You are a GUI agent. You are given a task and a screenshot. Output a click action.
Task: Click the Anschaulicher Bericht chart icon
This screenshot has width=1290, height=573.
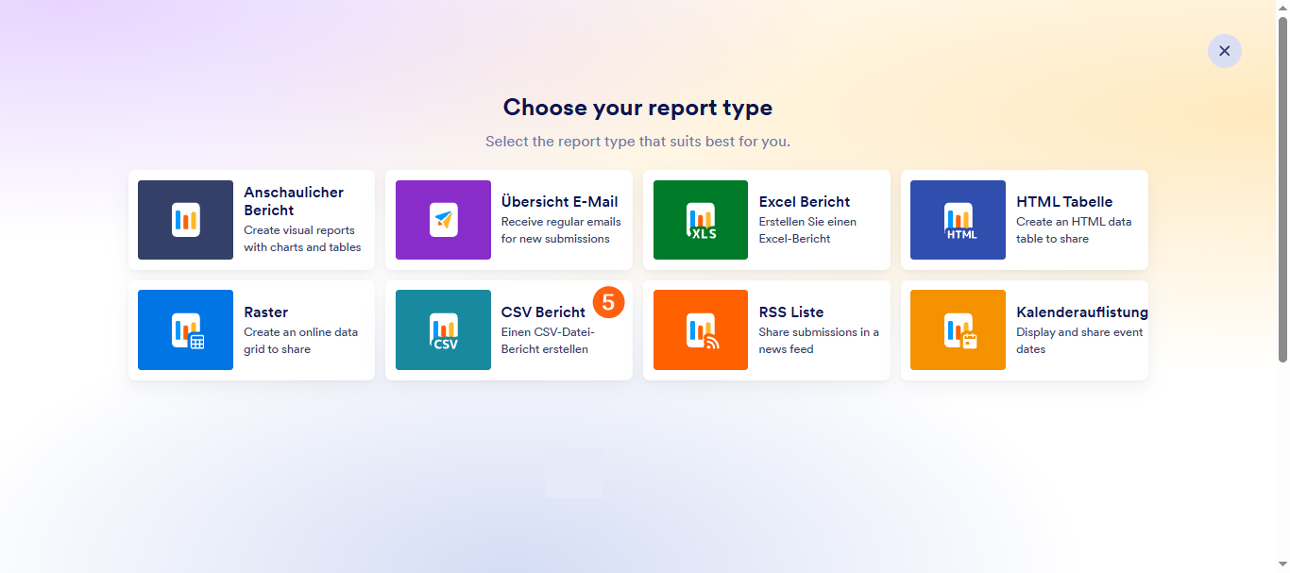pyautogui.click(x=185, y=220)
